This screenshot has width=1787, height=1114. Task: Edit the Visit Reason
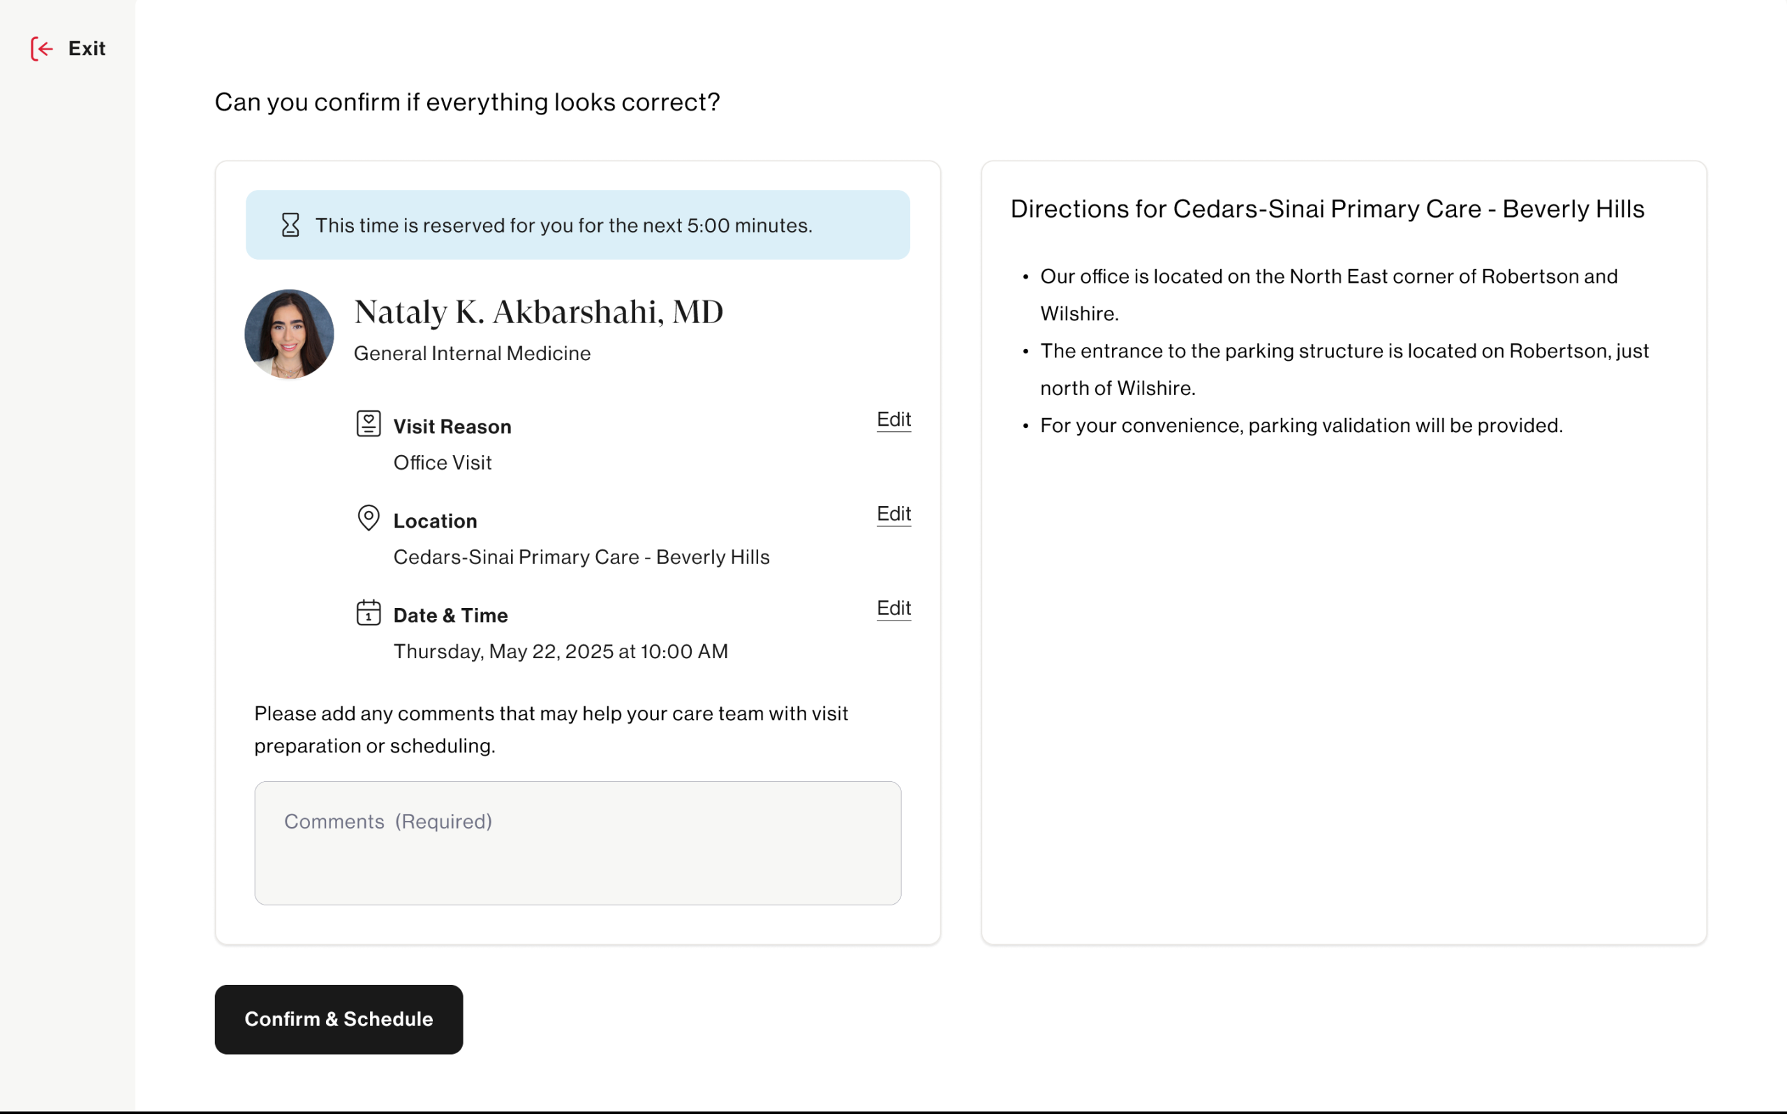click(893, 419)
